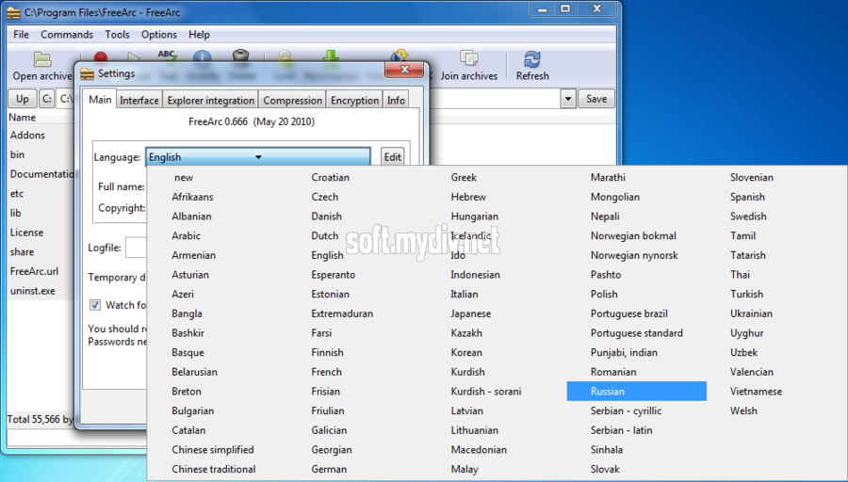Select Marathi language option
Viewport: 848px width, 482px height.
click(608, 177)
